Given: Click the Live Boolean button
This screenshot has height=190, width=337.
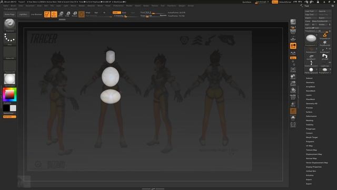Looking at the screenshot, I should click(36, 14).
